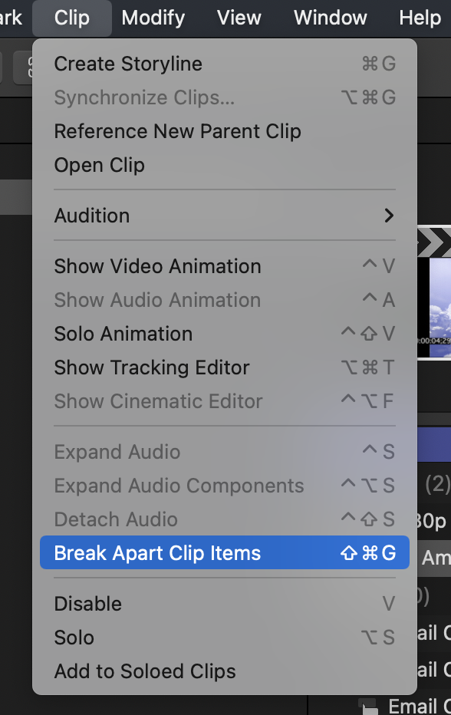The image size is (451, 715).
Task: Select Add to Soloed Clips
Action: (225, 671)
